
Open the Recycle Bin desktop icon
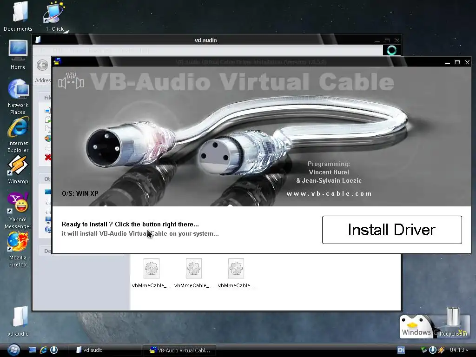tap(453, 323)
